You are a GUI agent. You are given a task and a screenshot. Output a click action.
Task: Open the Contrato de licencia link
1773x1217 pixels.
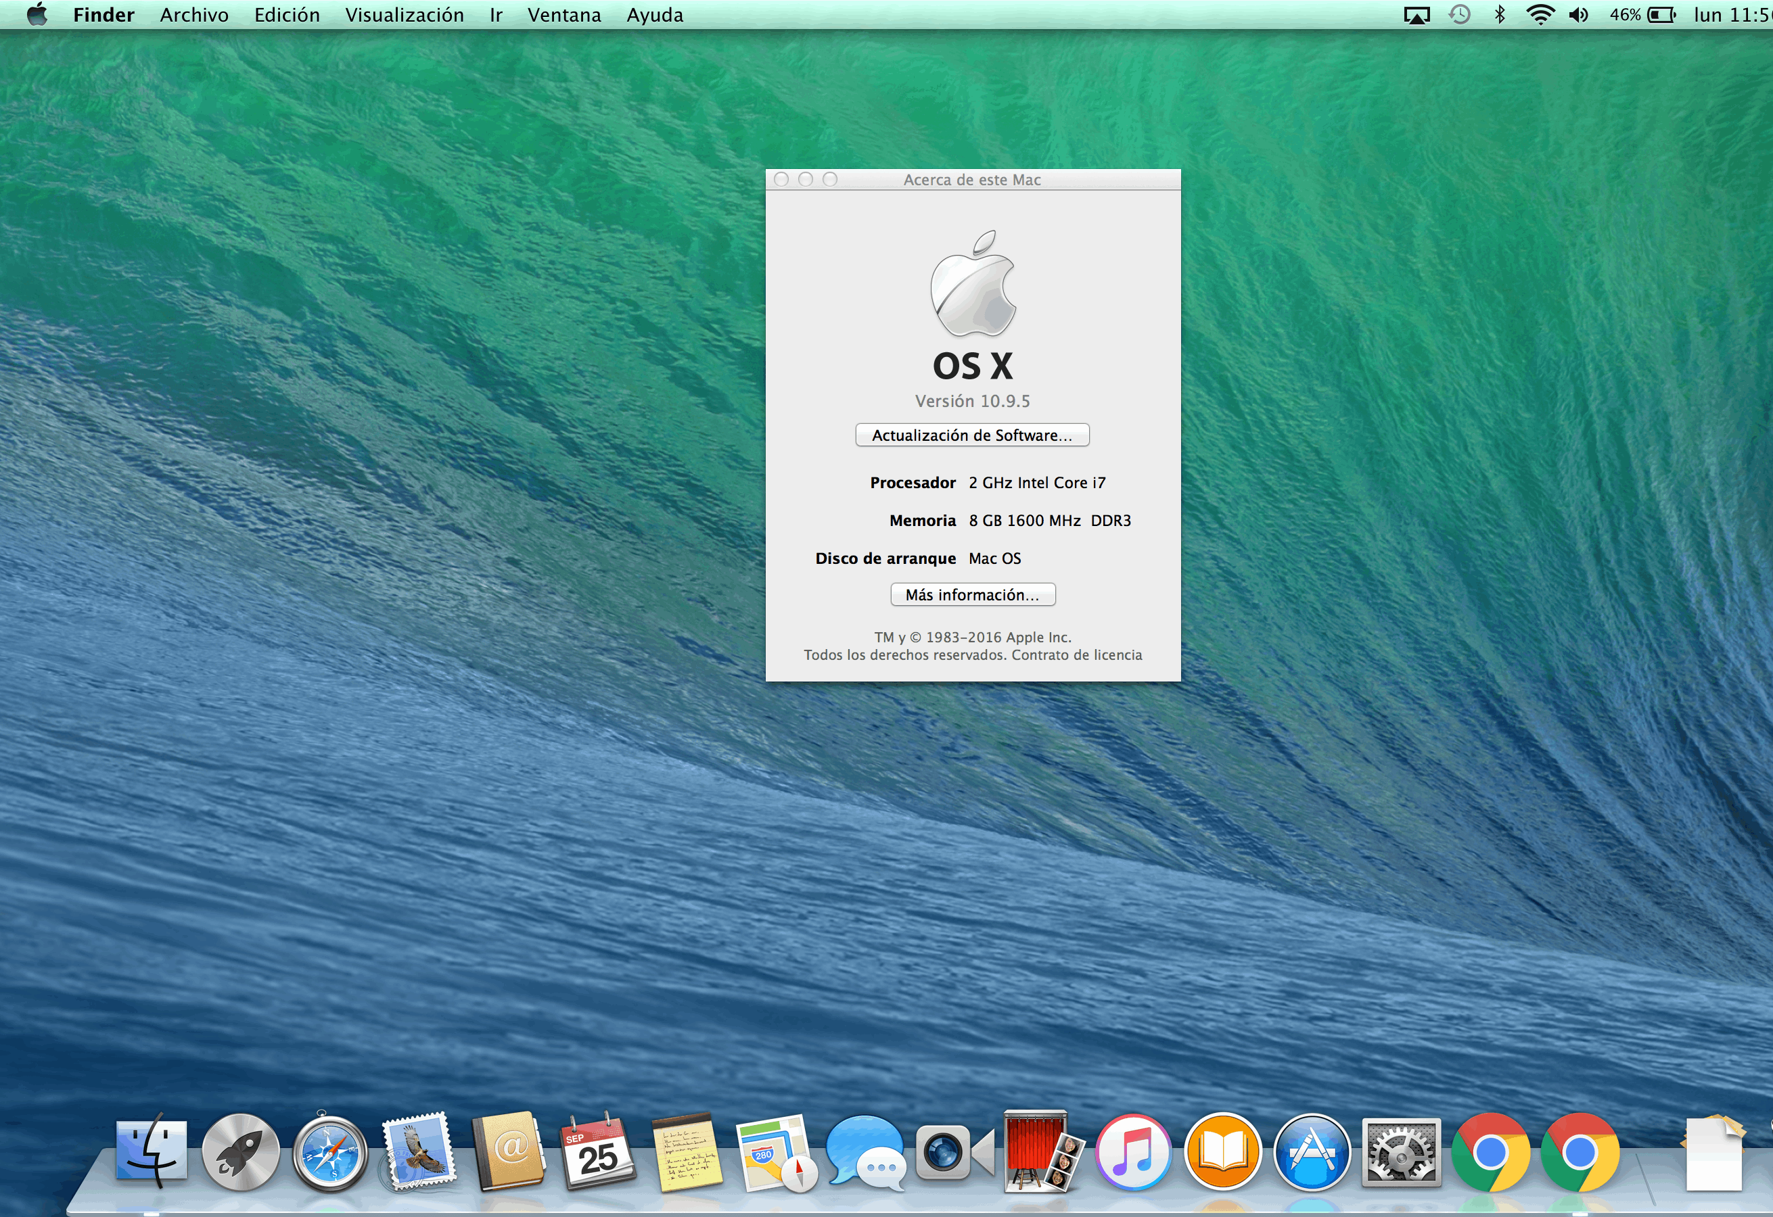(1076, 655)
